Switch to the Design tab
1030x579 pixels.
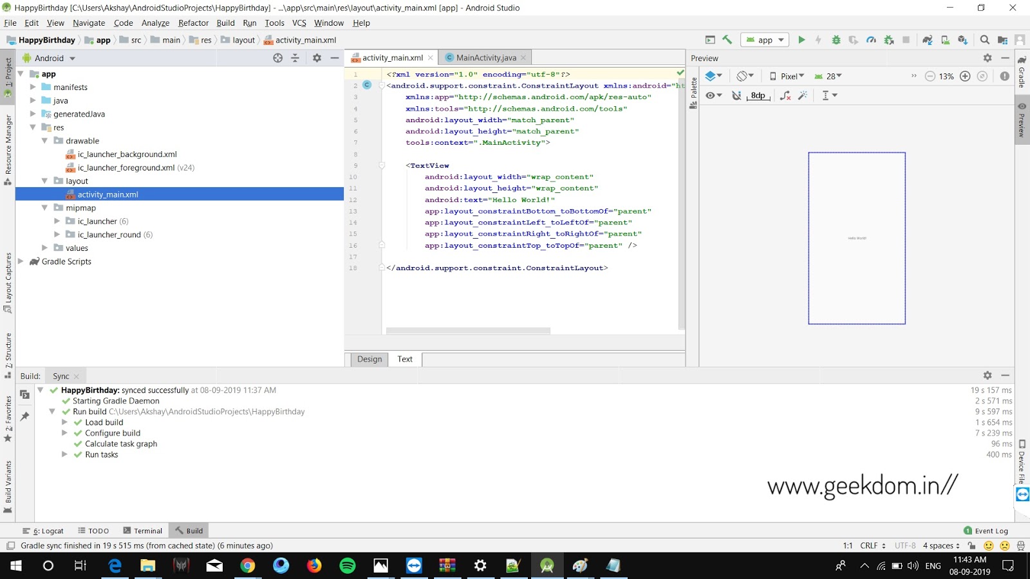click(x=370, y=359)
